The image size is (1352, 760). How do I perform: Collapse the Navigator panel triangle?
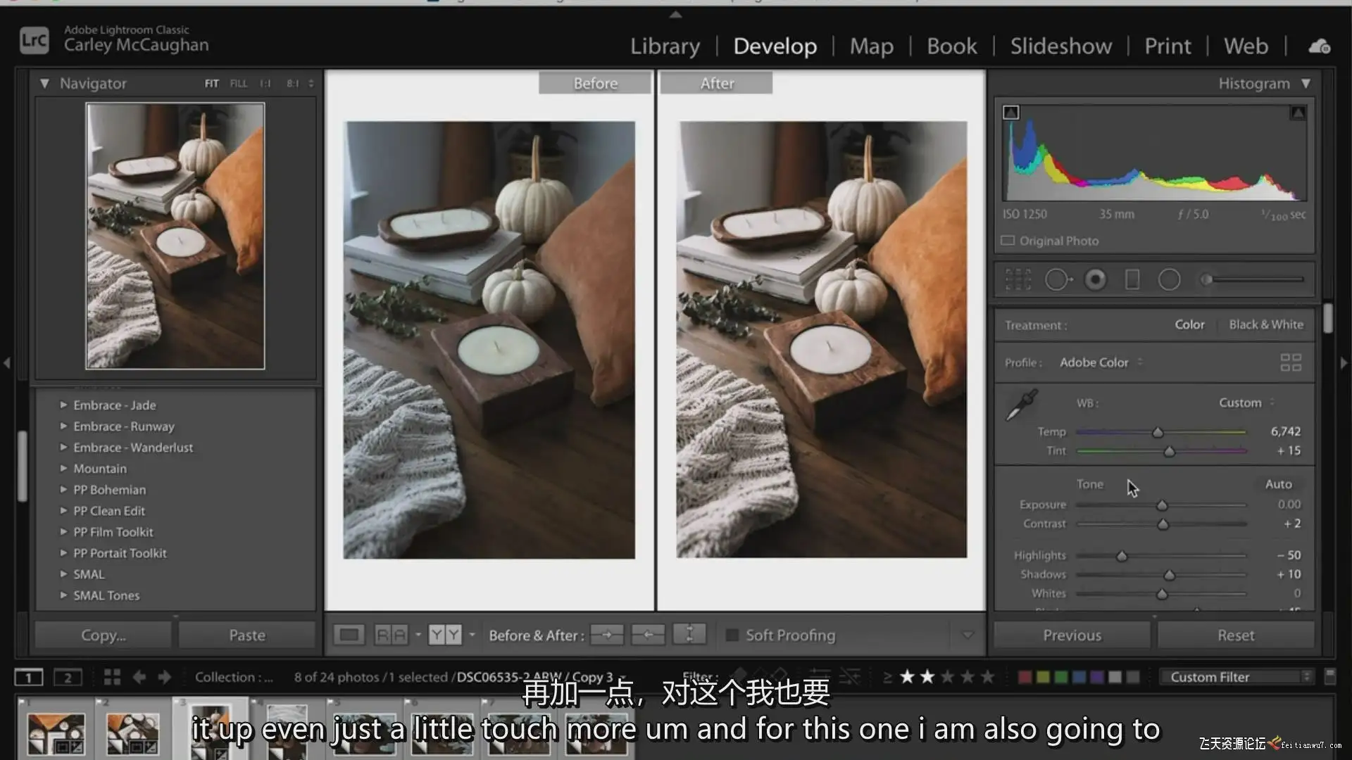(x=44, y=83)
